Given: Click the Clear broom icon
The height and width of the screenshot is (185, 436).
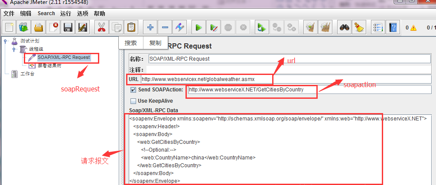Looking at the screenshot, I should 310,27.
